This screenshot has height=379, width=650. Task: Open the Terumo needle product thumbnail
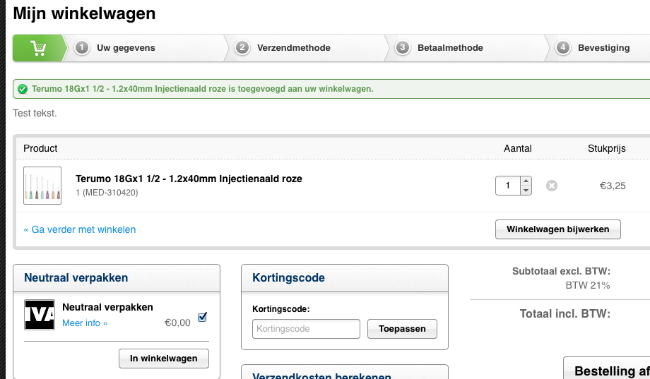tap(42, 186)
